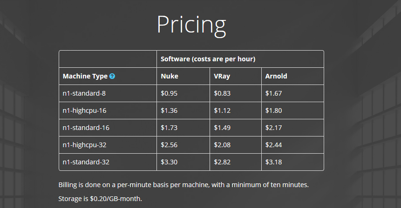Click the n1-standard-32 machine row label
401x208 pixels.
click(x=86, y=162)
